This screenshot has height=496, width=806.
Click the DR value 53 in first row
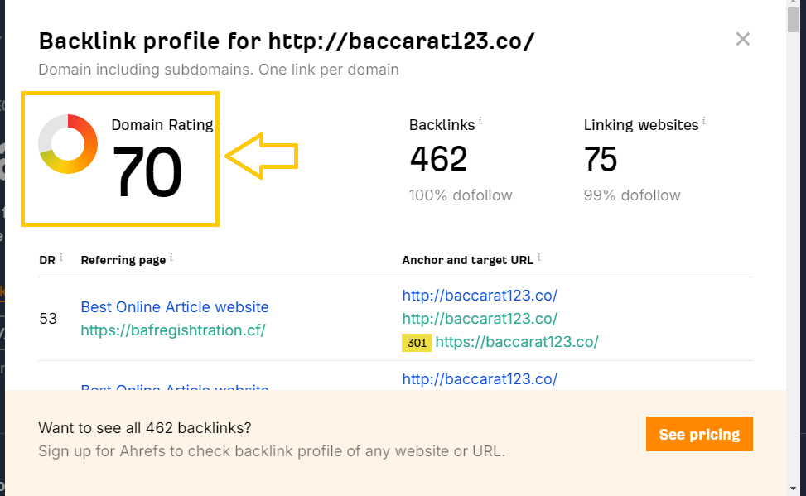pyautogui.click(x=48, y=318)
